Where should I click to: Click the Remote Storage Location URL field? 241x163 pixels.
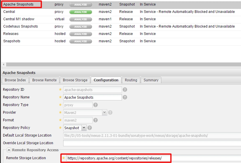[x=154, y=158]
